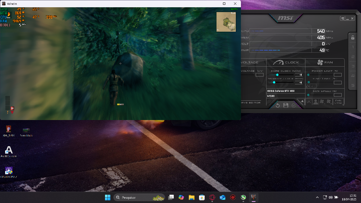Click the temp limit slider handle
361x203 pixels.
[309, 82]
